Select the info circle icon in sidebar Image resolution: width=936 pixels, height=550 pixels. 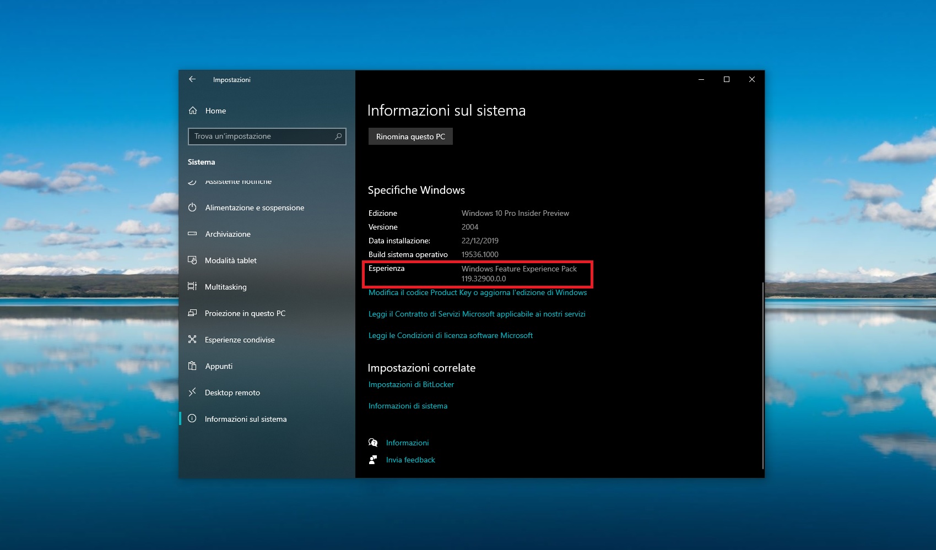[x=192, y=418]
